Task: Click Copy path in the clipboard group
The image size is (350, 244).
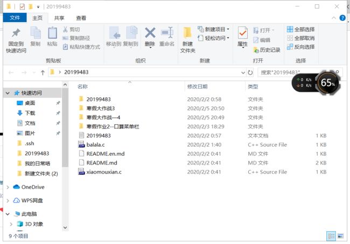Action: click(76, 38)
